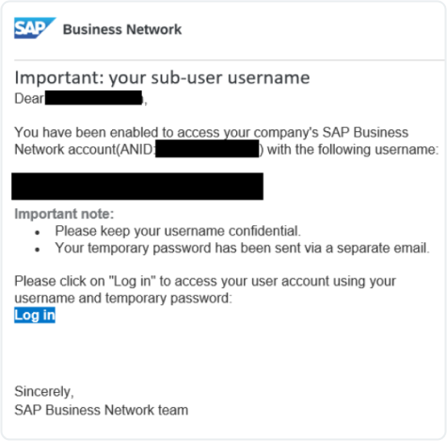
Task: Click the horizontal divider under the header
Action: (x=230, y=59)
